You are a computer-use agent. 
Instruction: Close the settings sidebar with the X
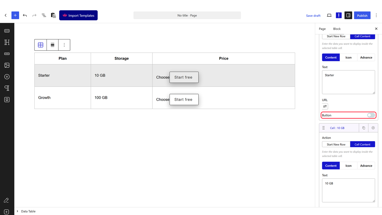376,29
